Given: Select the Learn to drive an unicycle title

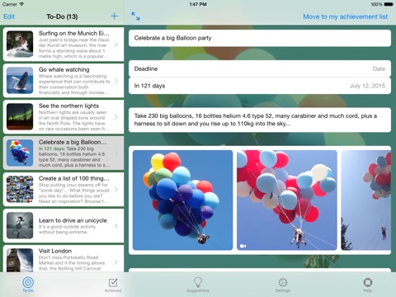Looking at the screenshot, I should point(73,220).
